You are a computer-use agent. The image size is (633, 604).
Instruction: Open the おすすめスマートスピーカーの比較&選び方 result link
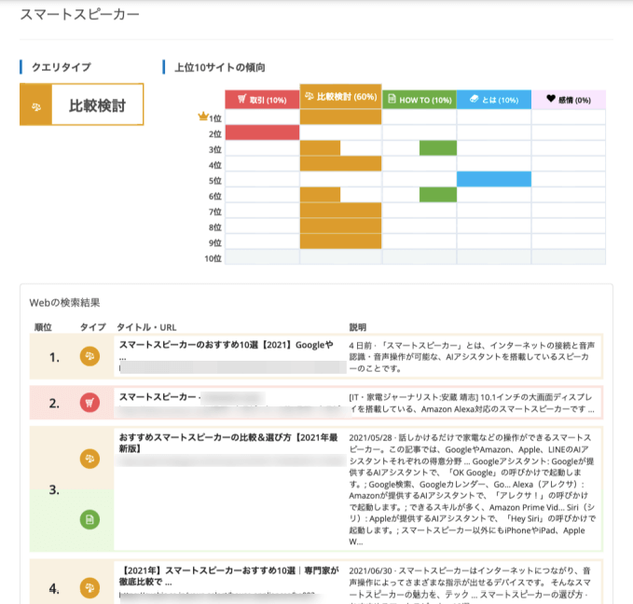point(228,443)
